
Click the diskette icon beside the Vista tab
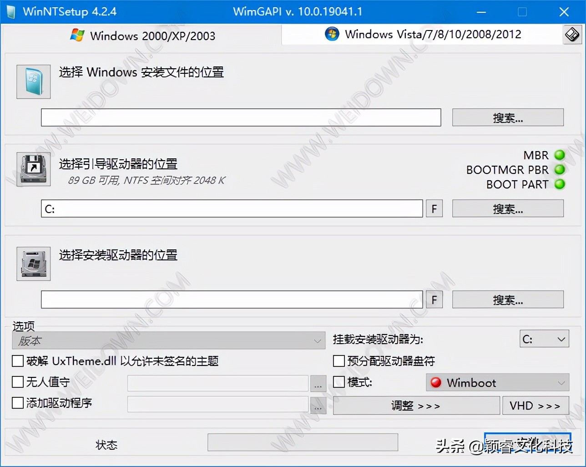tap(572, 34)
